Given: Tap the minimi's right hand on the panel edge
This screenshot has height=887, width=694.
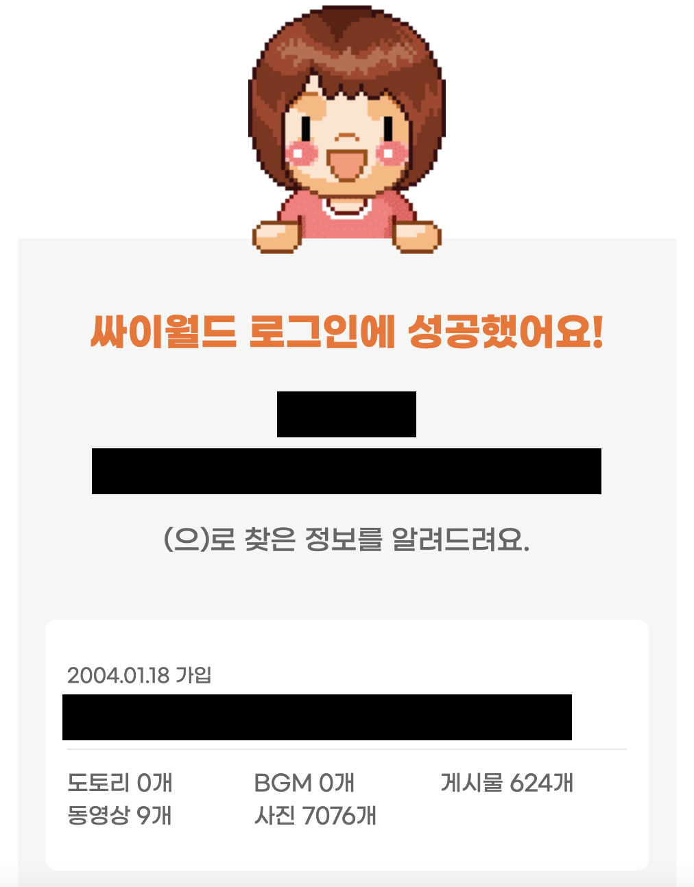Looking at the screenshot, I should pos(417,236).
